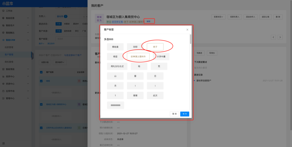Open 线索管理 in the sidebar
Screen dimensions: 292x147
tap(9, 47)
